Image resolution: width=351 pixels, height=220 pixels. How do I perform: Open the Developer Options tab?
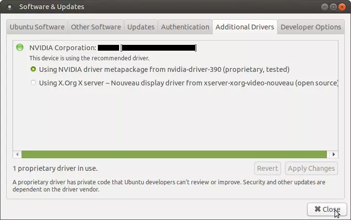click(x=310, y=27)
